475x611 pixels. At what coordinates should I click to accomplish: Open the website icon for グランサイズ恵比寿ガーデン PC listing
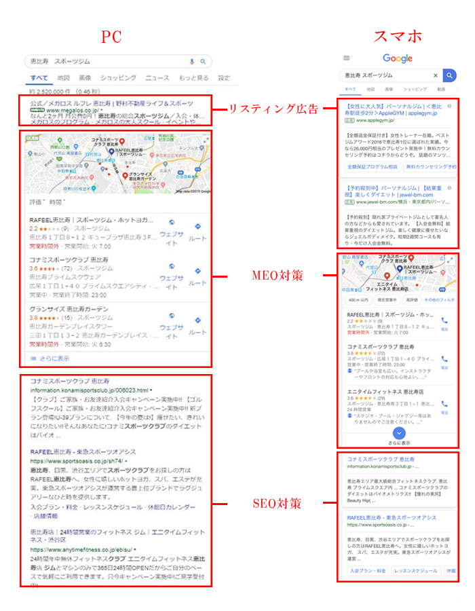172,316
